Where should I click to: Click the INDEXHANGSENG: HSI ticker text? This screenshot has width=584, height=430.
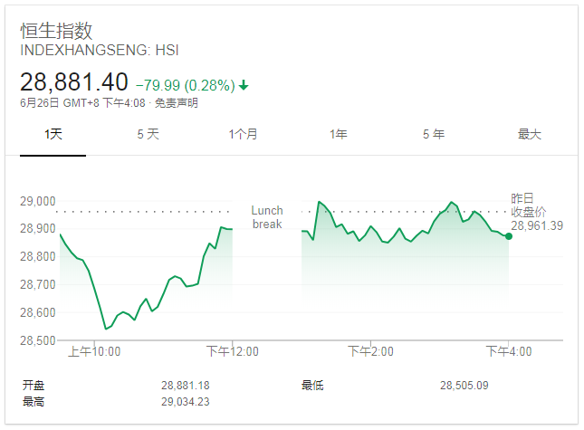coord(100,51)
